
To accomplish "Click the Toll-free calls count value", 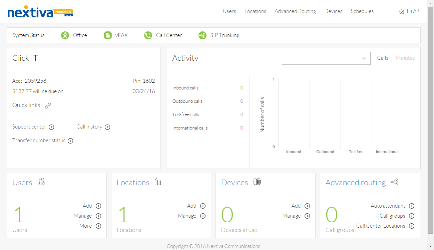I will [242, 115].
